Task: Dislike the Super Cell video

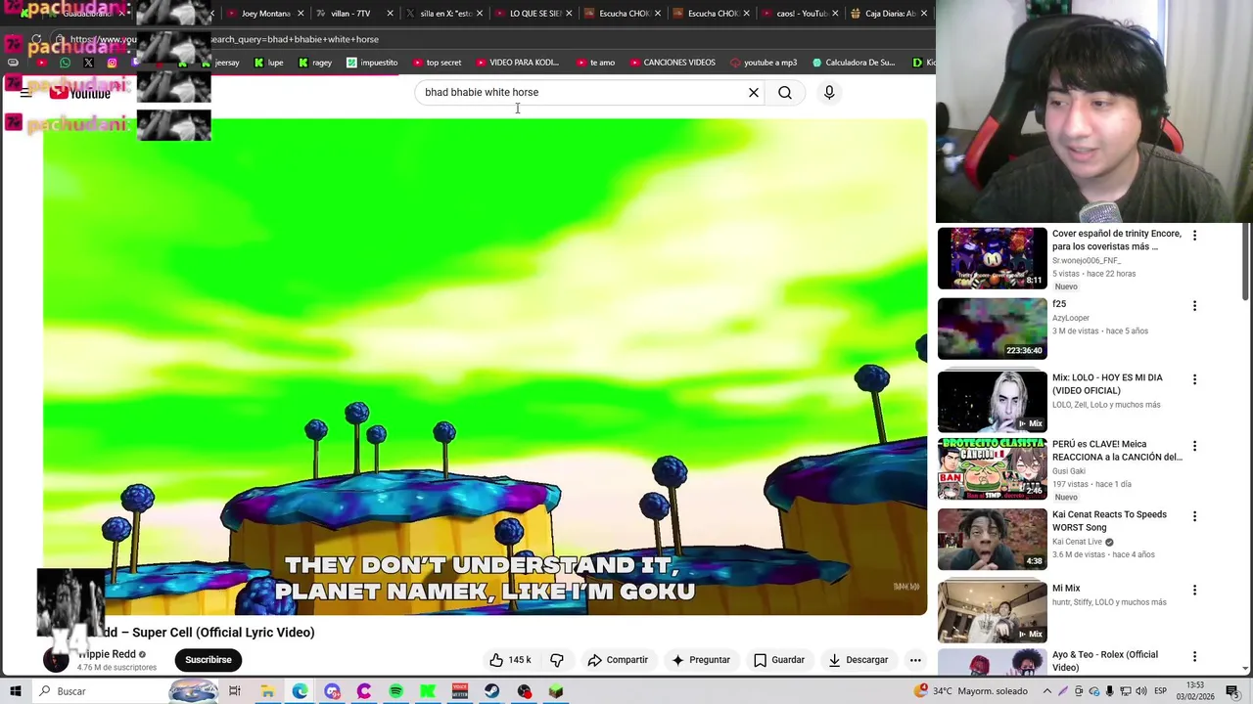Action: [557, 660]
